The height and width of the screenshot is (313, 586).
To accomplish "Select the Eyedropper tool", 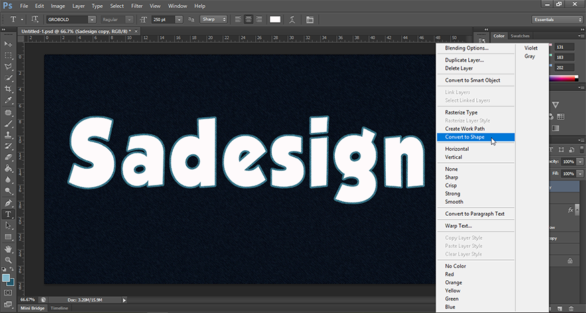I will 8,101.
